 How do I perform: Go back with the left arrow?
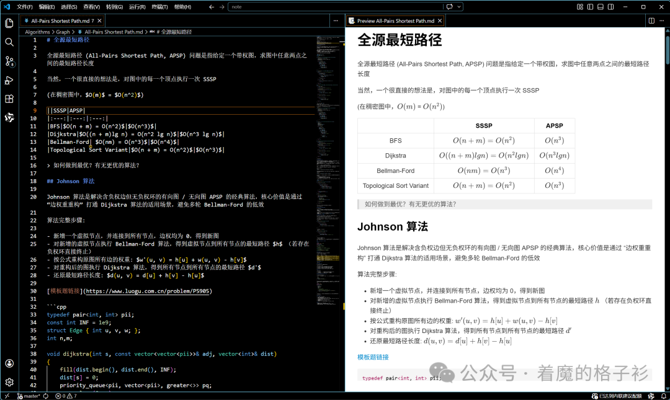[211, 7]
